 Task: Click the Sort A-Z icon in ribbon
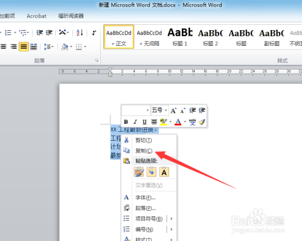[x=80, y=33]
